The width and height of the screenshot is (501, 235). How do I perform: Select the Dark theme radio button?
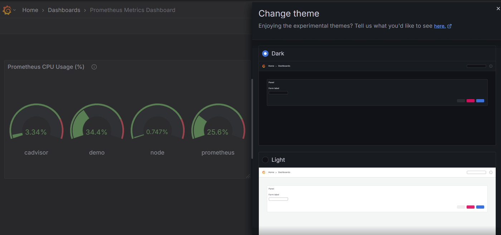(x=265, y=54)
